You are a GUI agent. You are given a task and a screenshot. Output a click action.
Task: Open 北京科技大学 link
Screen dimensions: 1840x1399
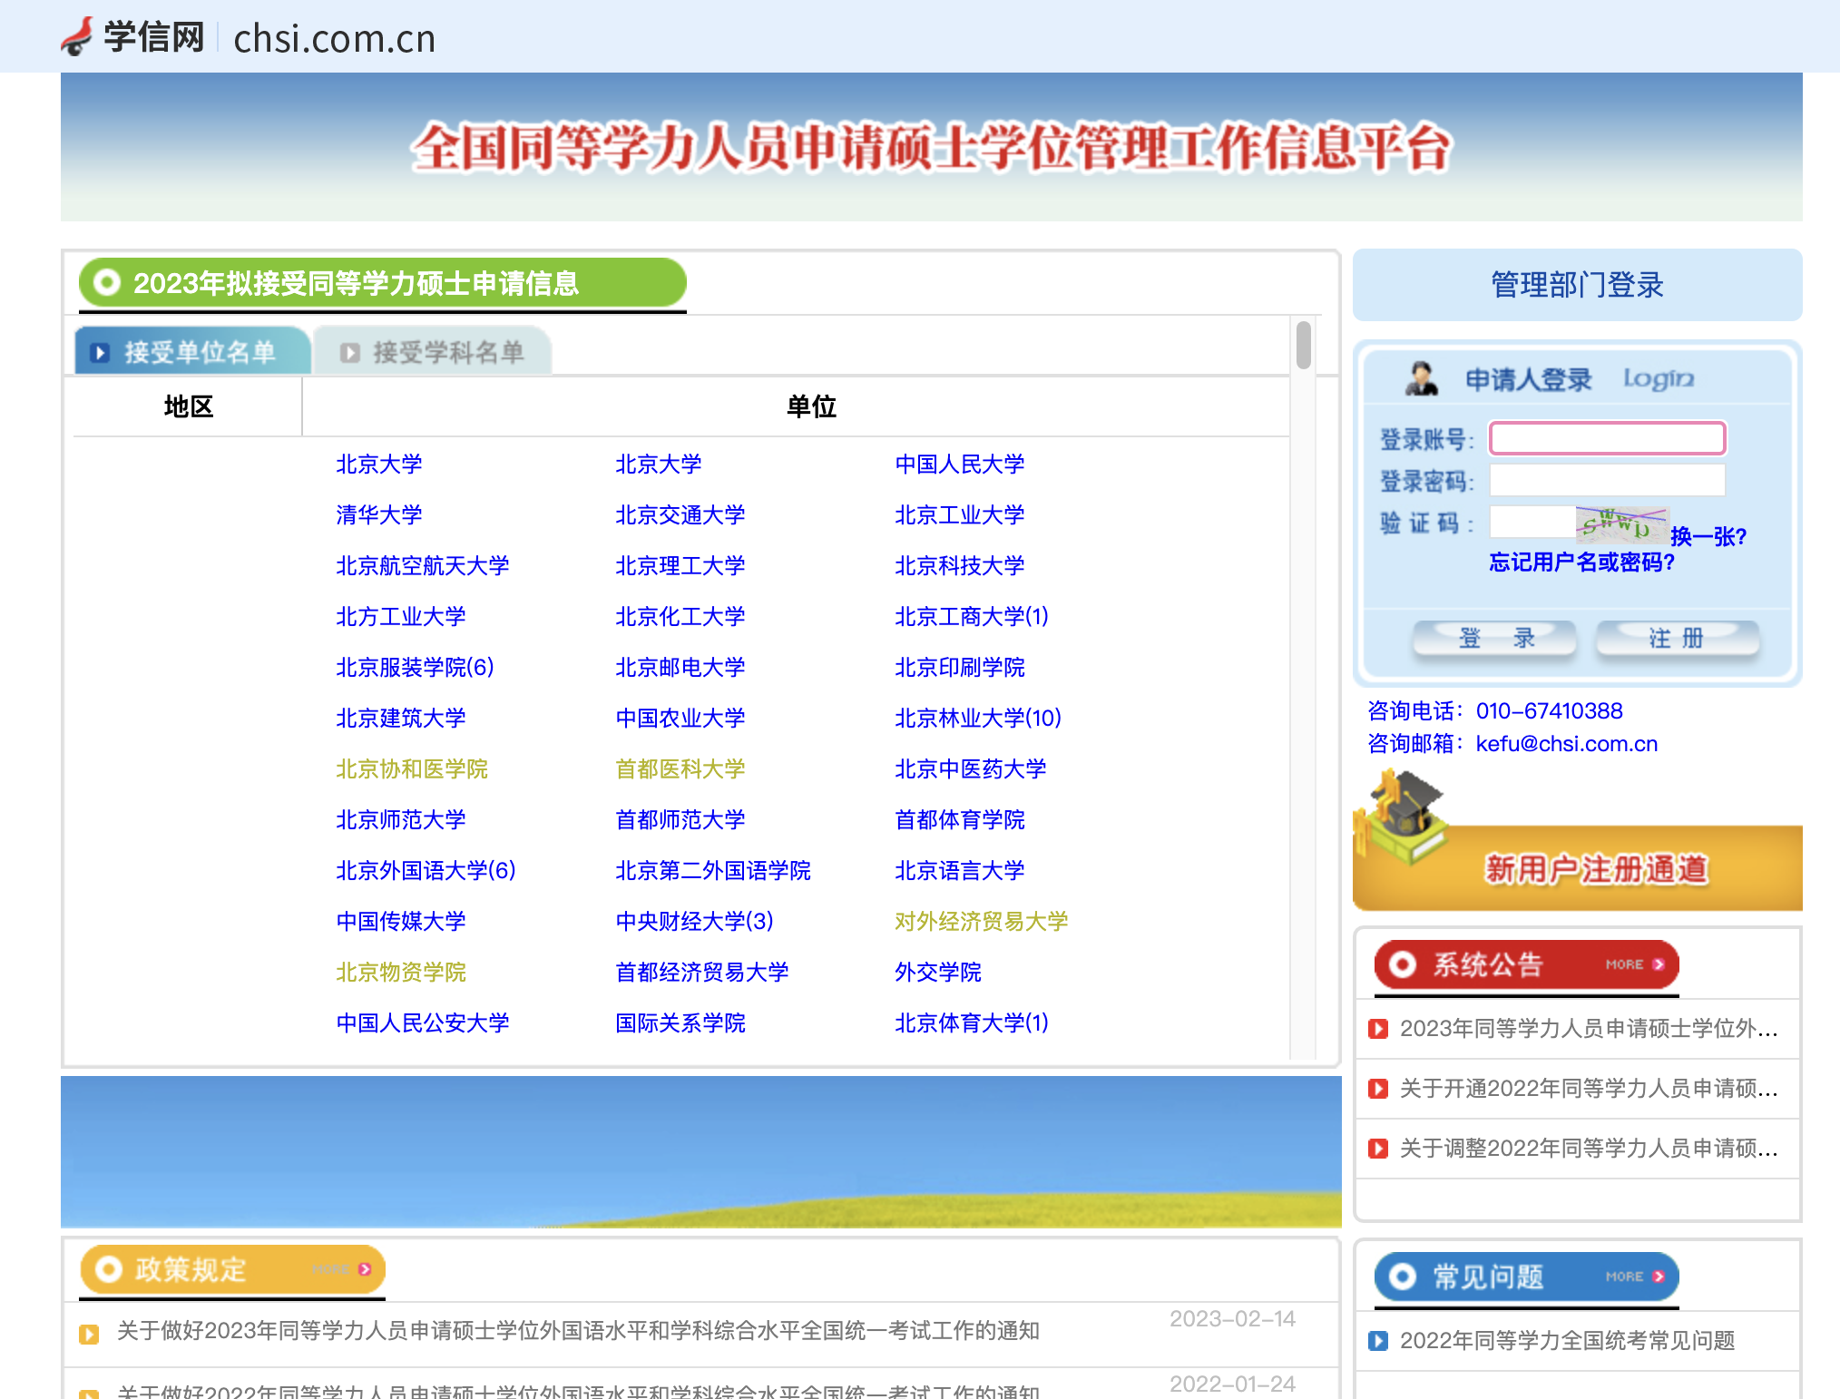point(960,566)
